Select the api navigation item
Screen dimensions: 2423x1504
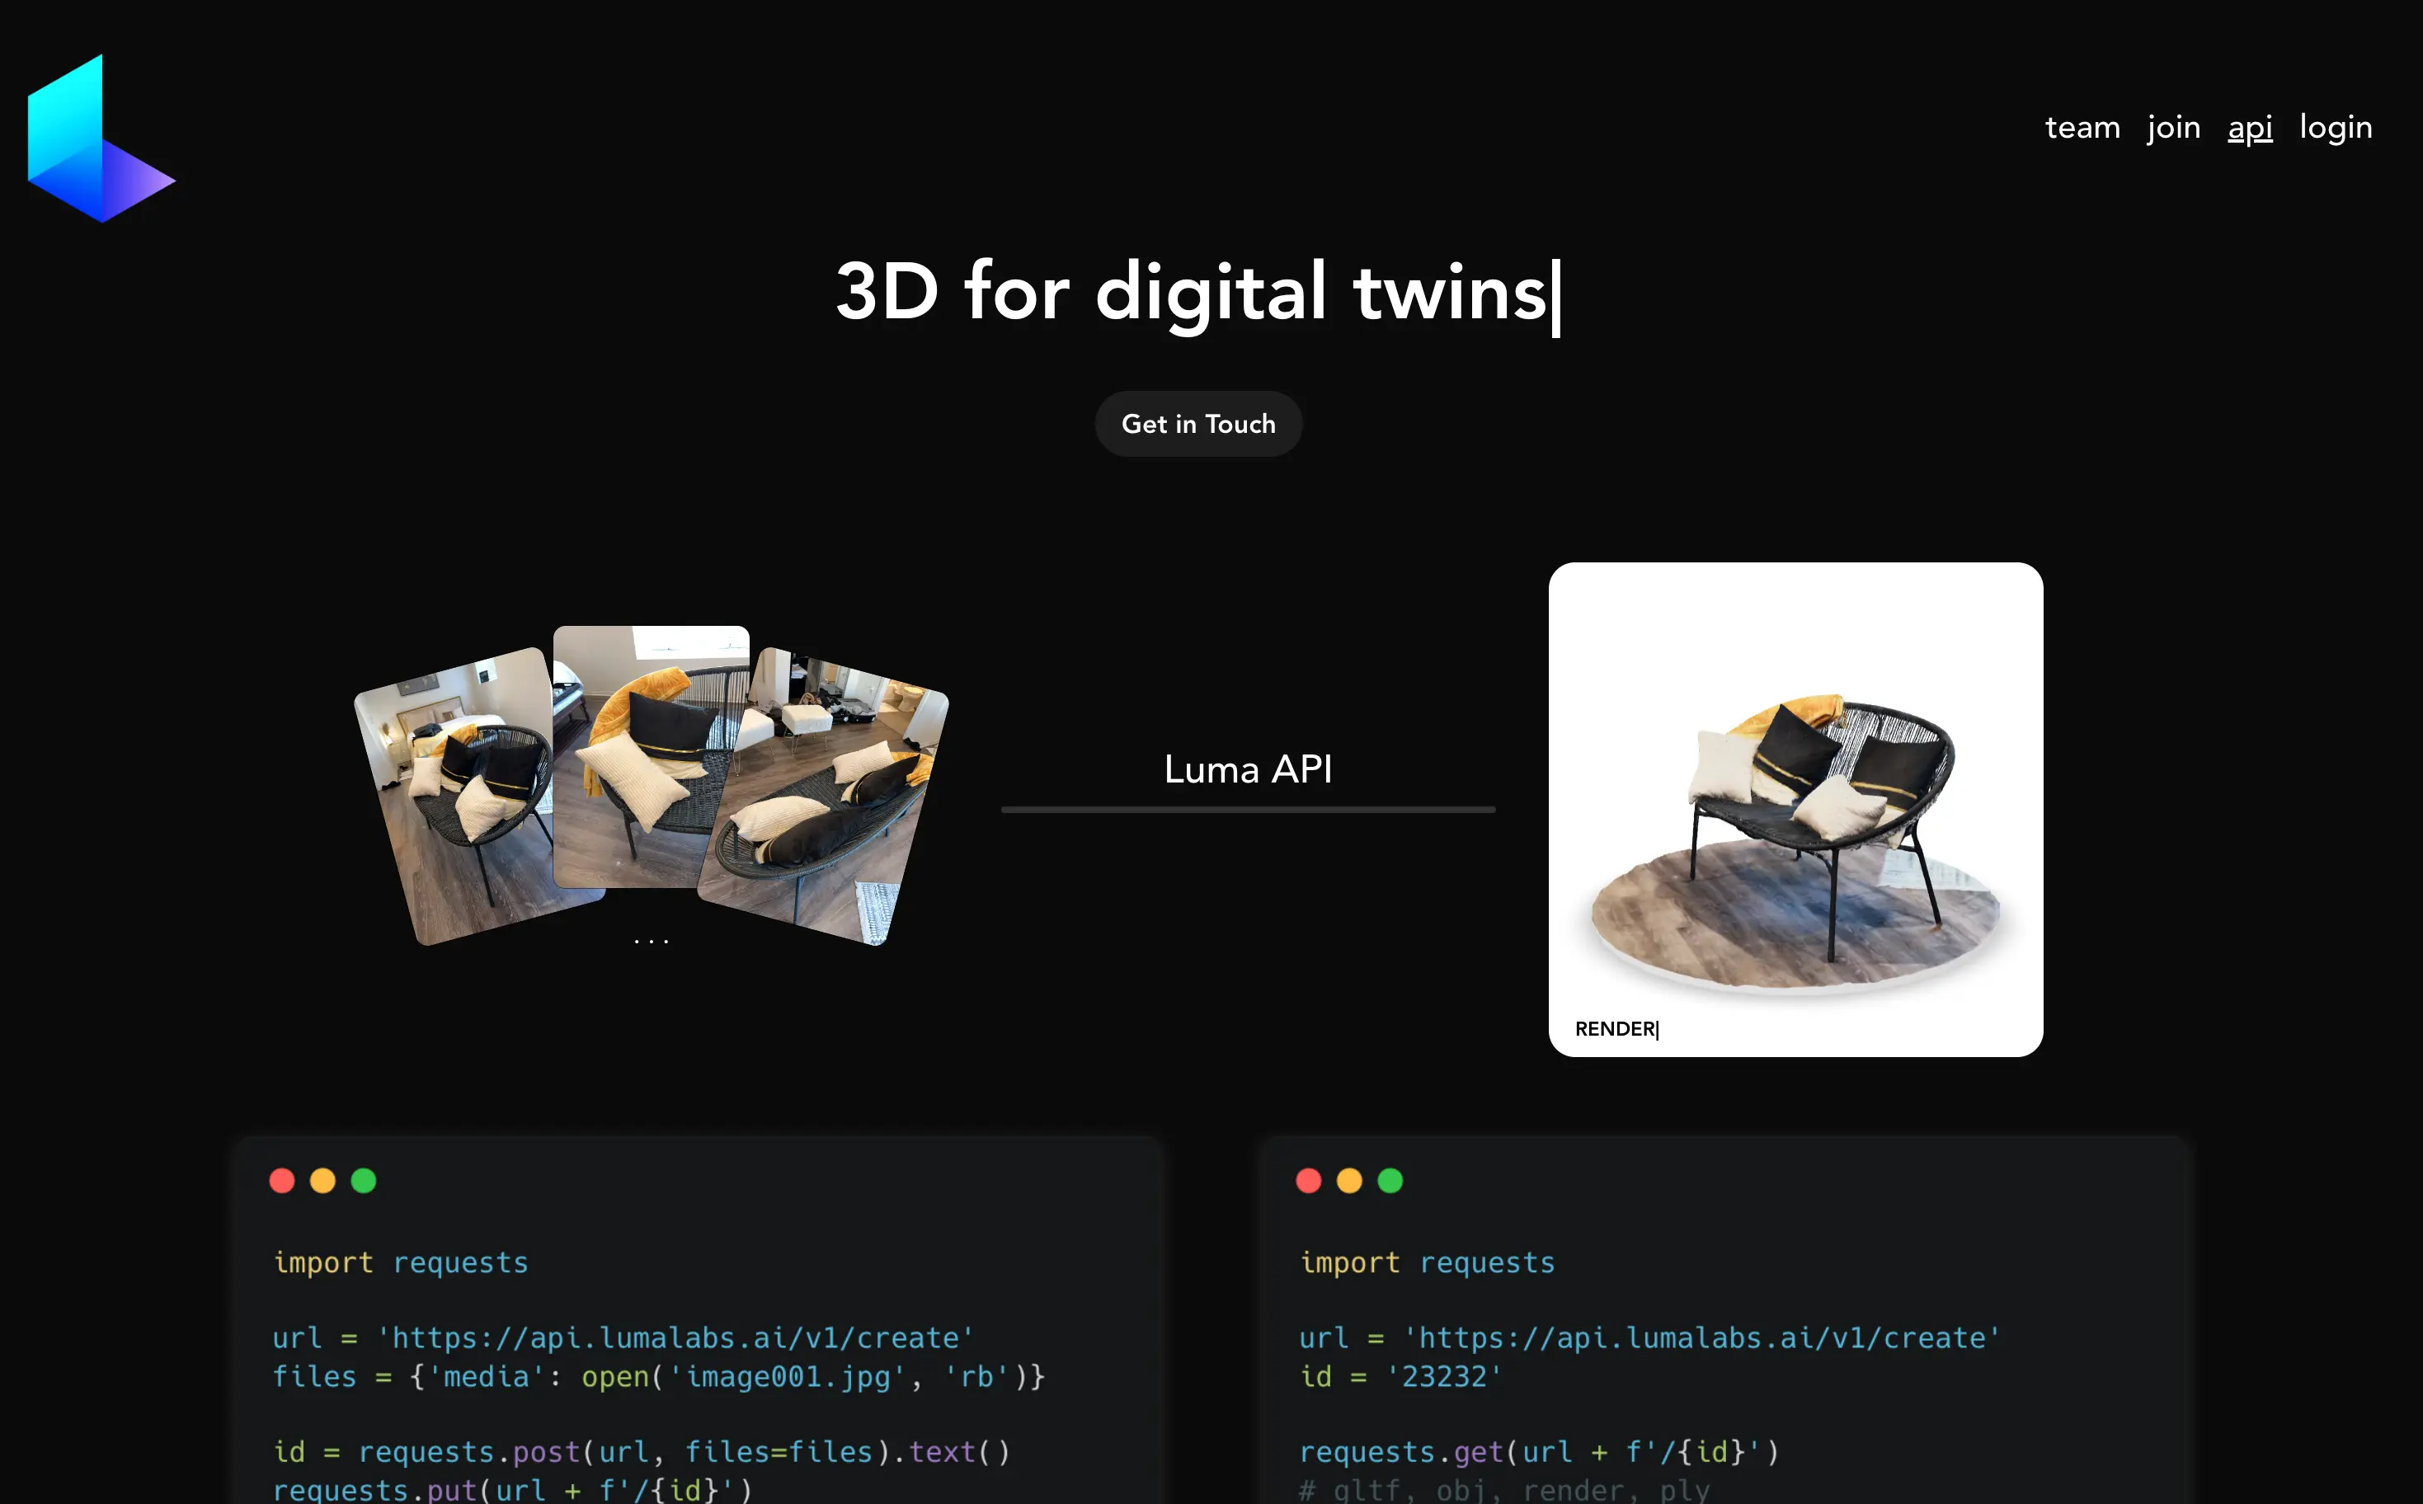click(2249, 127)
